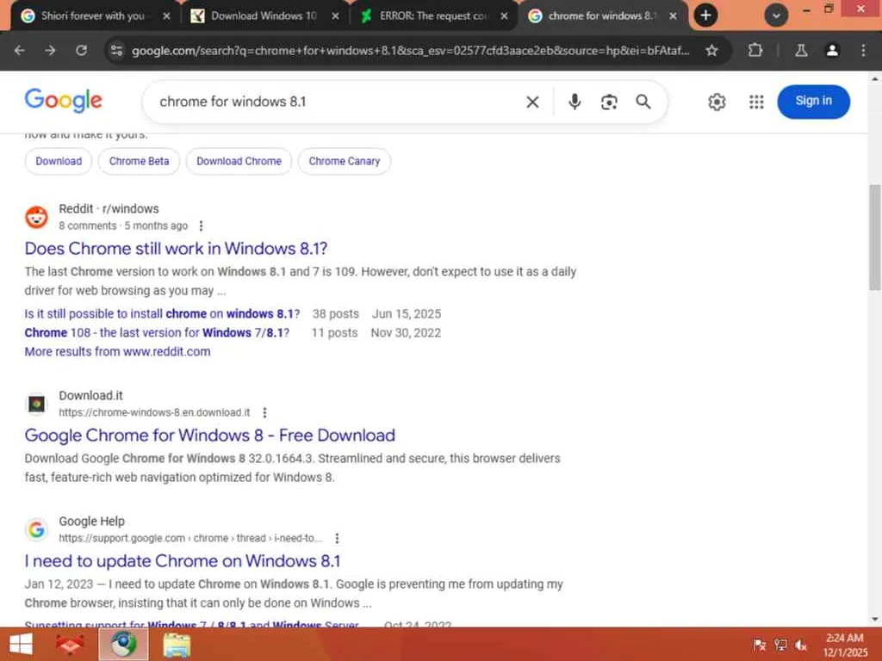
Task: Select the Download chip
Action: click(x=59, y=161)
